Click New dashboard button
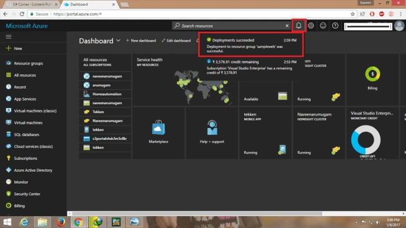Image resolution: width=406 pixels, height=228 pixels. pos(141,41)
